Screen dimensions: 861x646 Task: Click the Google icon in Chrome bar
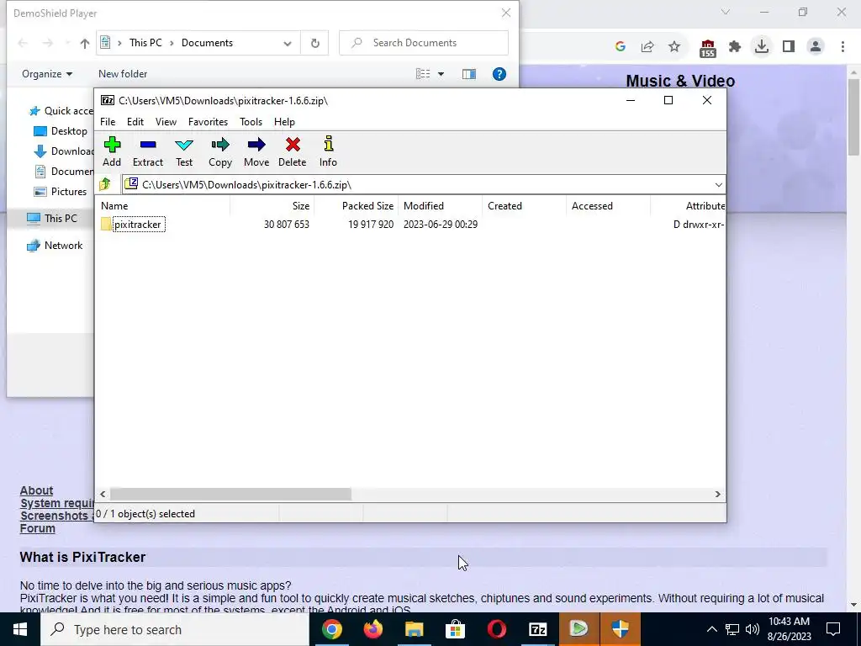point(621,47)
